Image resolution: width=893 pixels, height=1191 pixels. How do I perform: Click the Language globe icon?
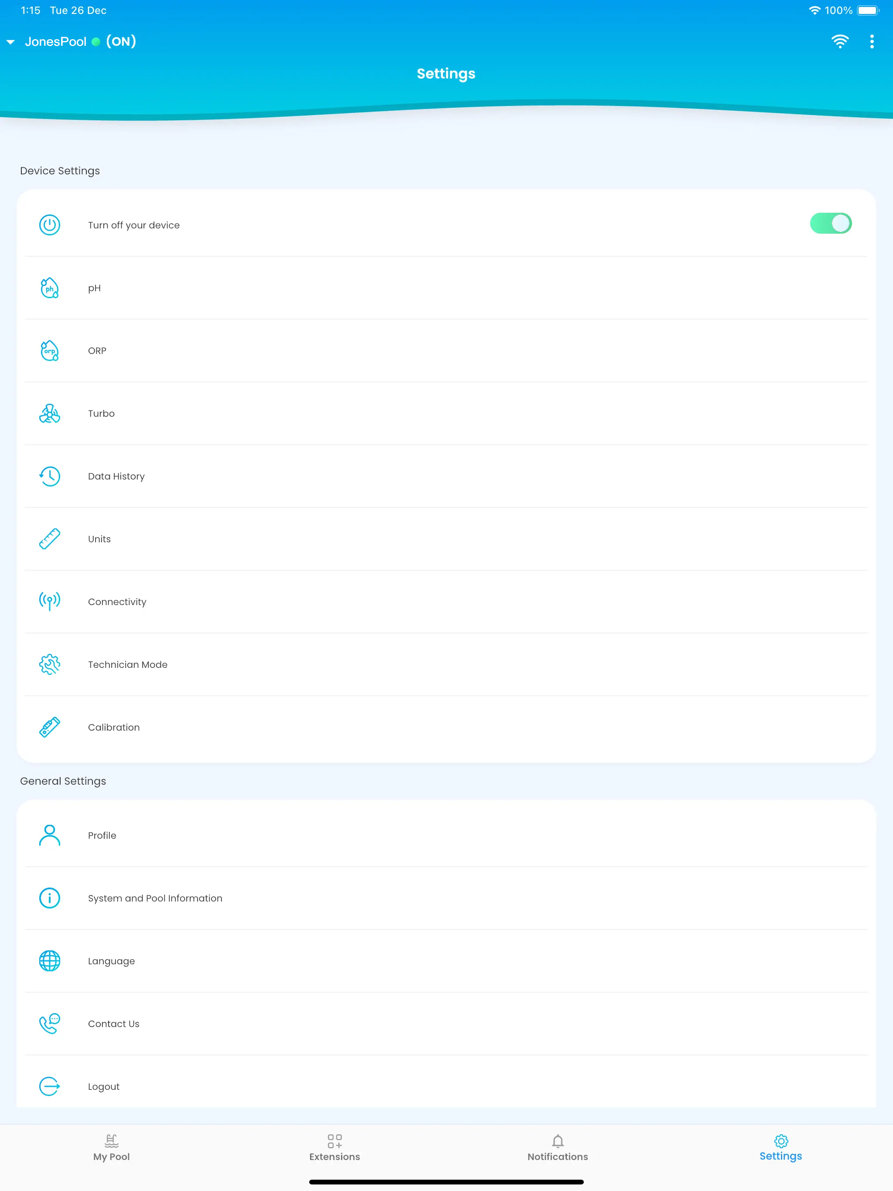coord(50,960)
